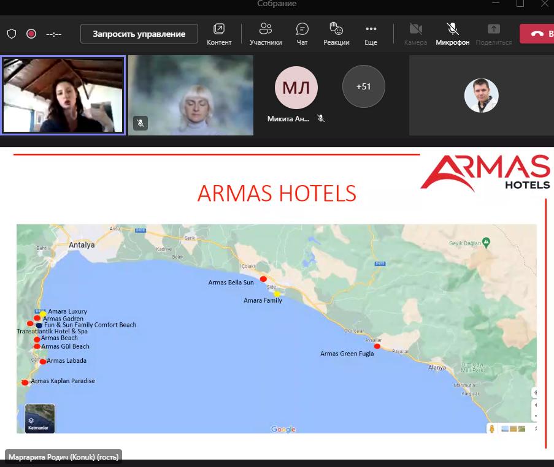Open the Контент sharing view
The width and height of the screenshot is (554, 467).
[x=219, y=34]
